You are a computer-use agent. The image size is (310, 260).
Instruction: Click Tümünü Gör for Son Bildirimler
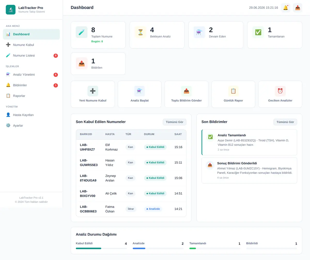coord(285,122)
